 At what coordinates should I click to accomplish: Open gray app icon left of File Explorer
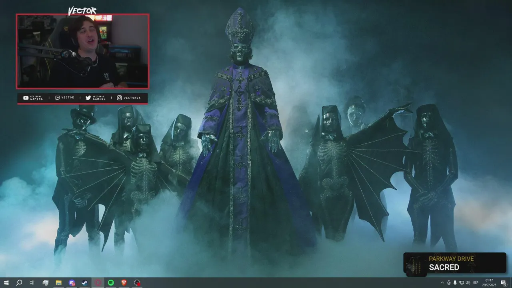pos(46,283)
